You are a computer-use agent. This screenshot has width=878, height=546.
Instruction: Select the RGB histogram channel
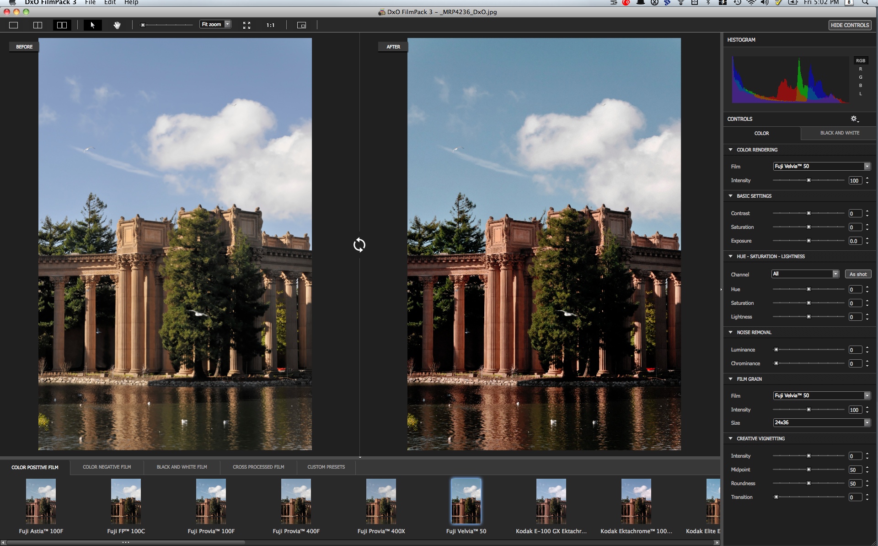[x=860, y=60]
